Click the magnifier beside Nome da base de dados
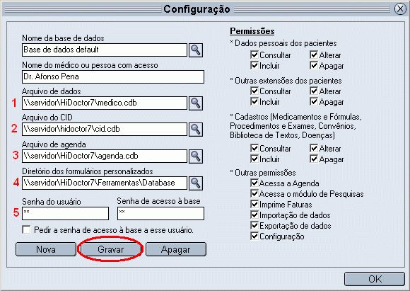410x291 pixels. coord(196,50)
